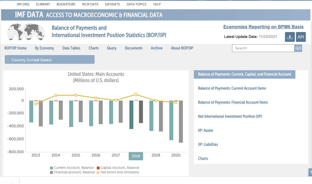312x184 pixels.
Task: Open HELP in top navigation
Action: [157, 4]
